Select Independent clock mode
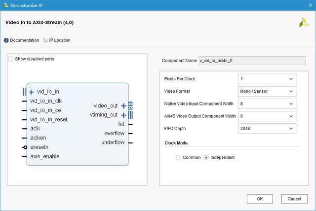The image size is (316, 211). (x=206, y=157)
